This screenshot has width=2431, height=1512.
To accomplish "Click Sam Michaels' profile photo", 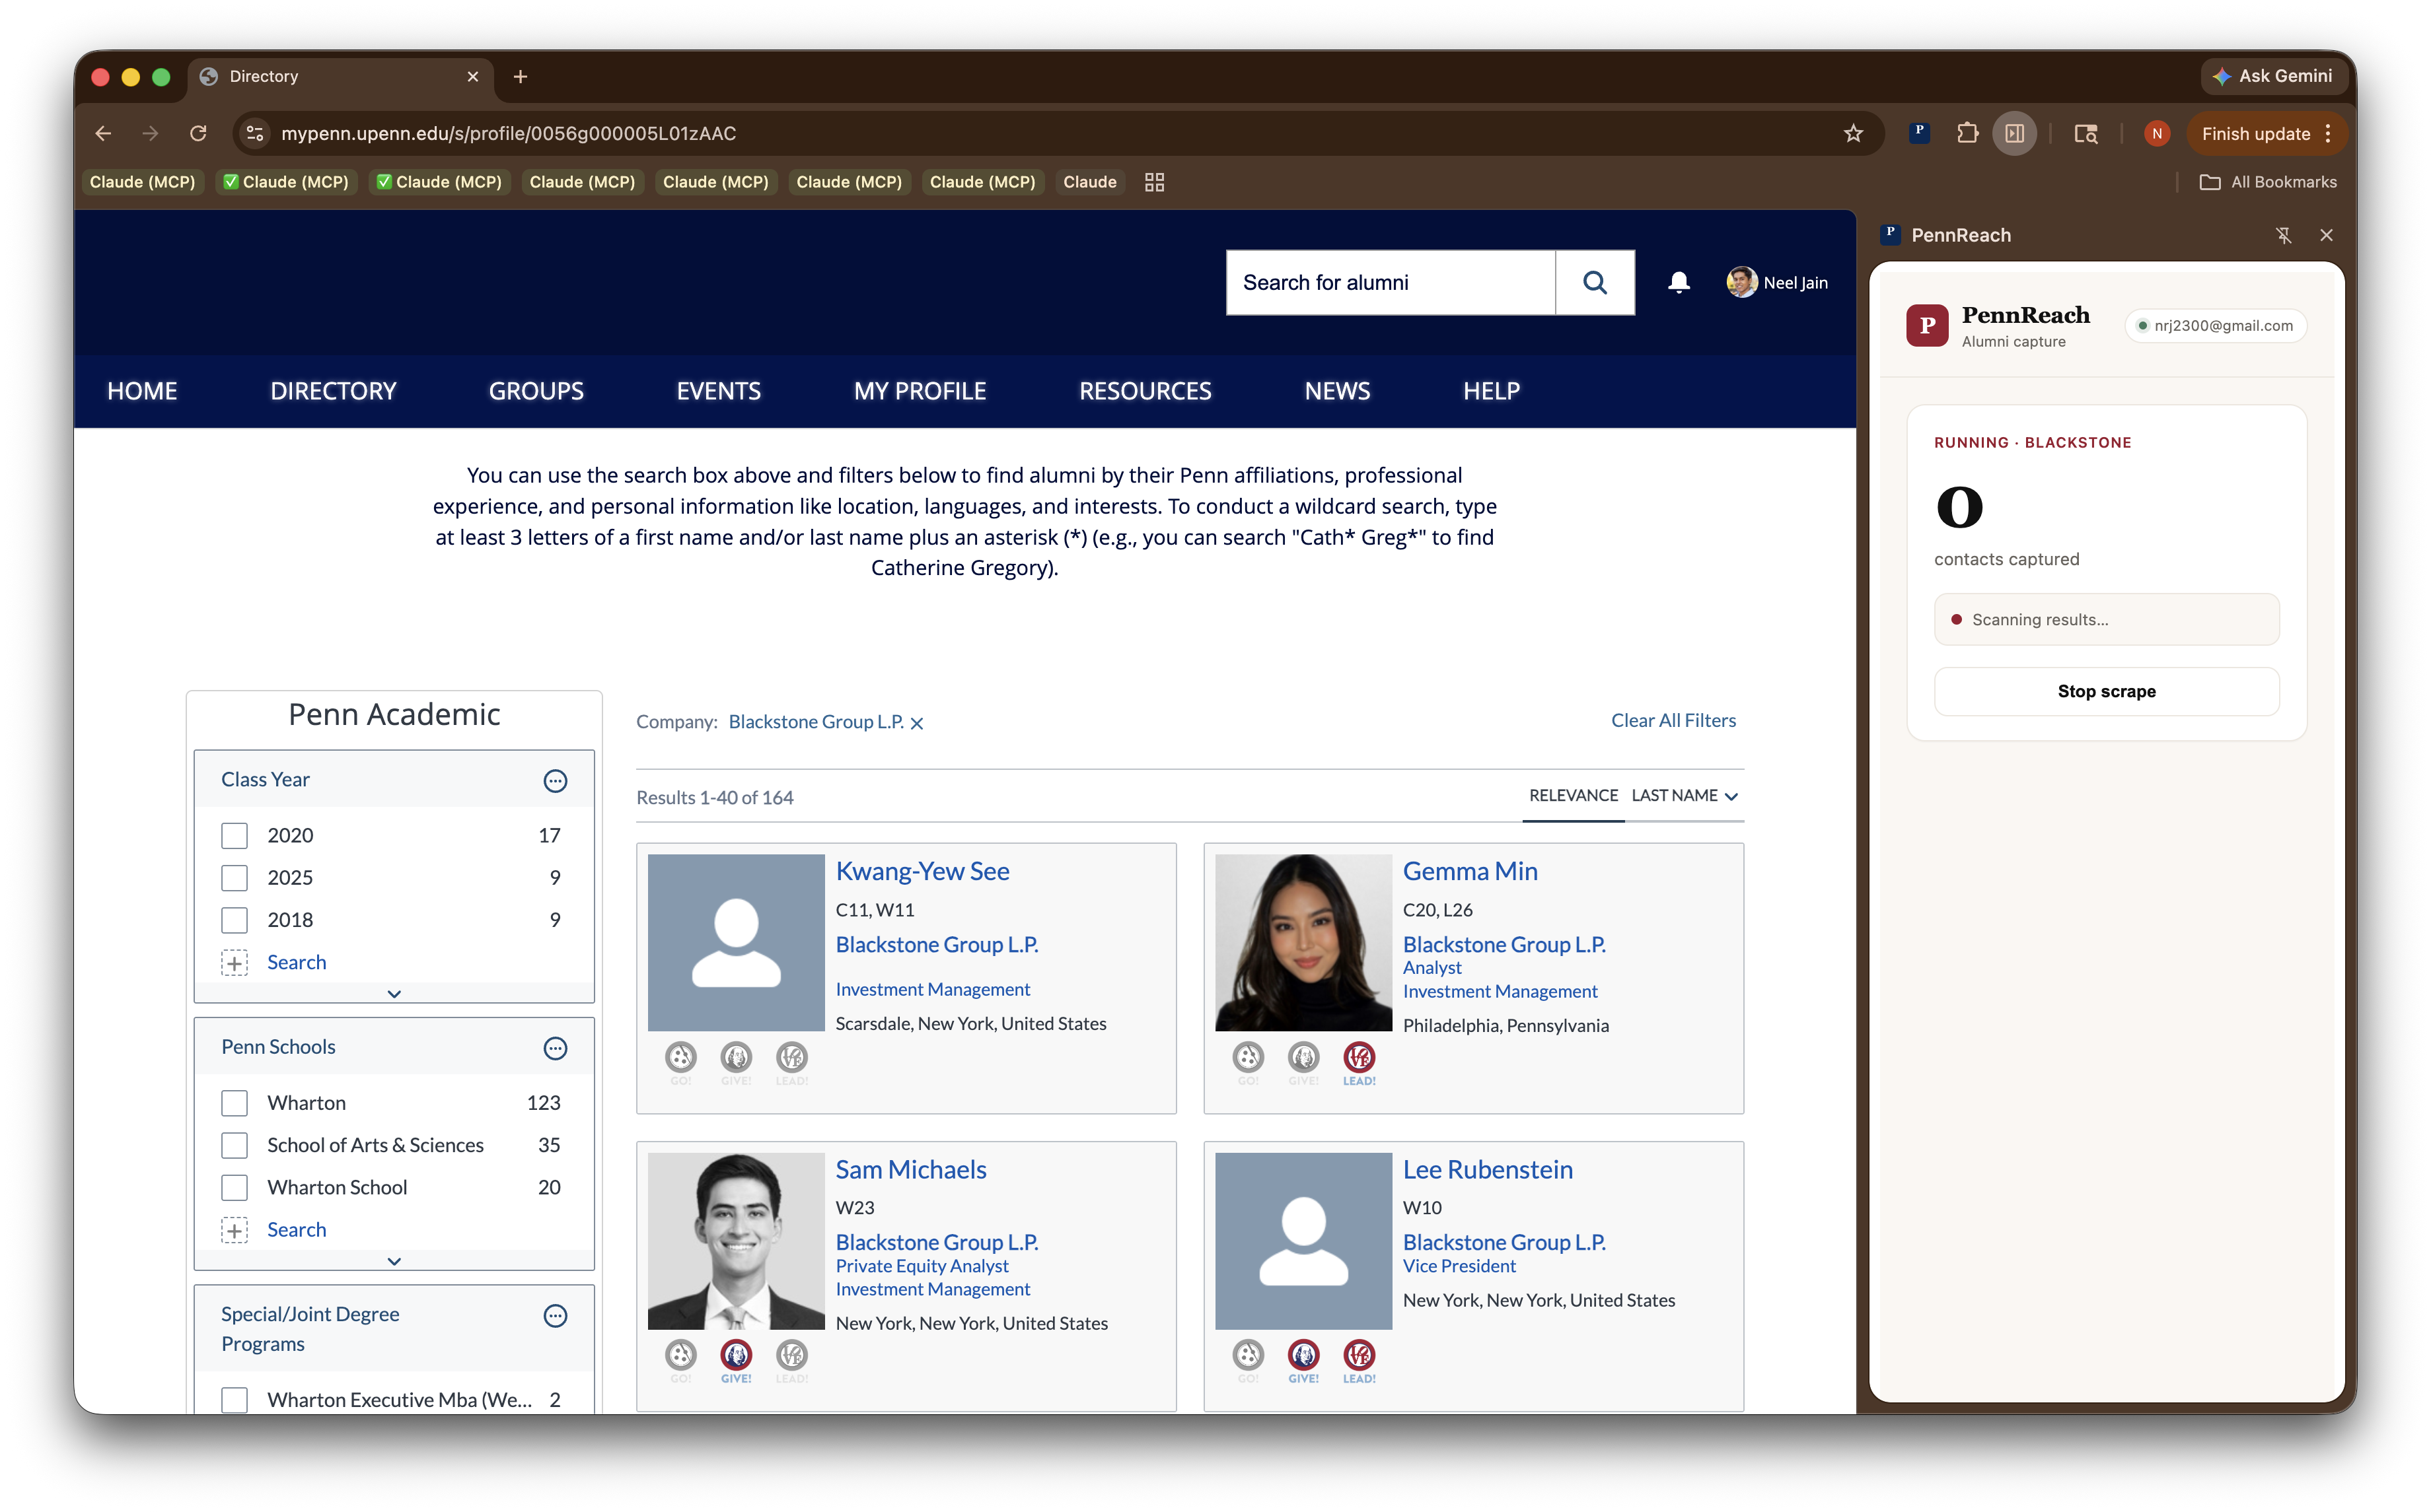I will (735, 1241).
